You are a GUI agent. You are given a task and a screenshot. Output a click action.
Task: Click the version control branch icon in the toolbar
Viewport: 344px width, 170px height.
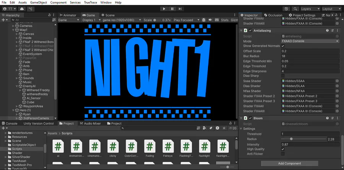tap(30, 9)
